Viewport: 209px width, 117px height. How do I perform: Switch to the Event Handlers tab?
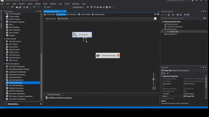(84, 14)
